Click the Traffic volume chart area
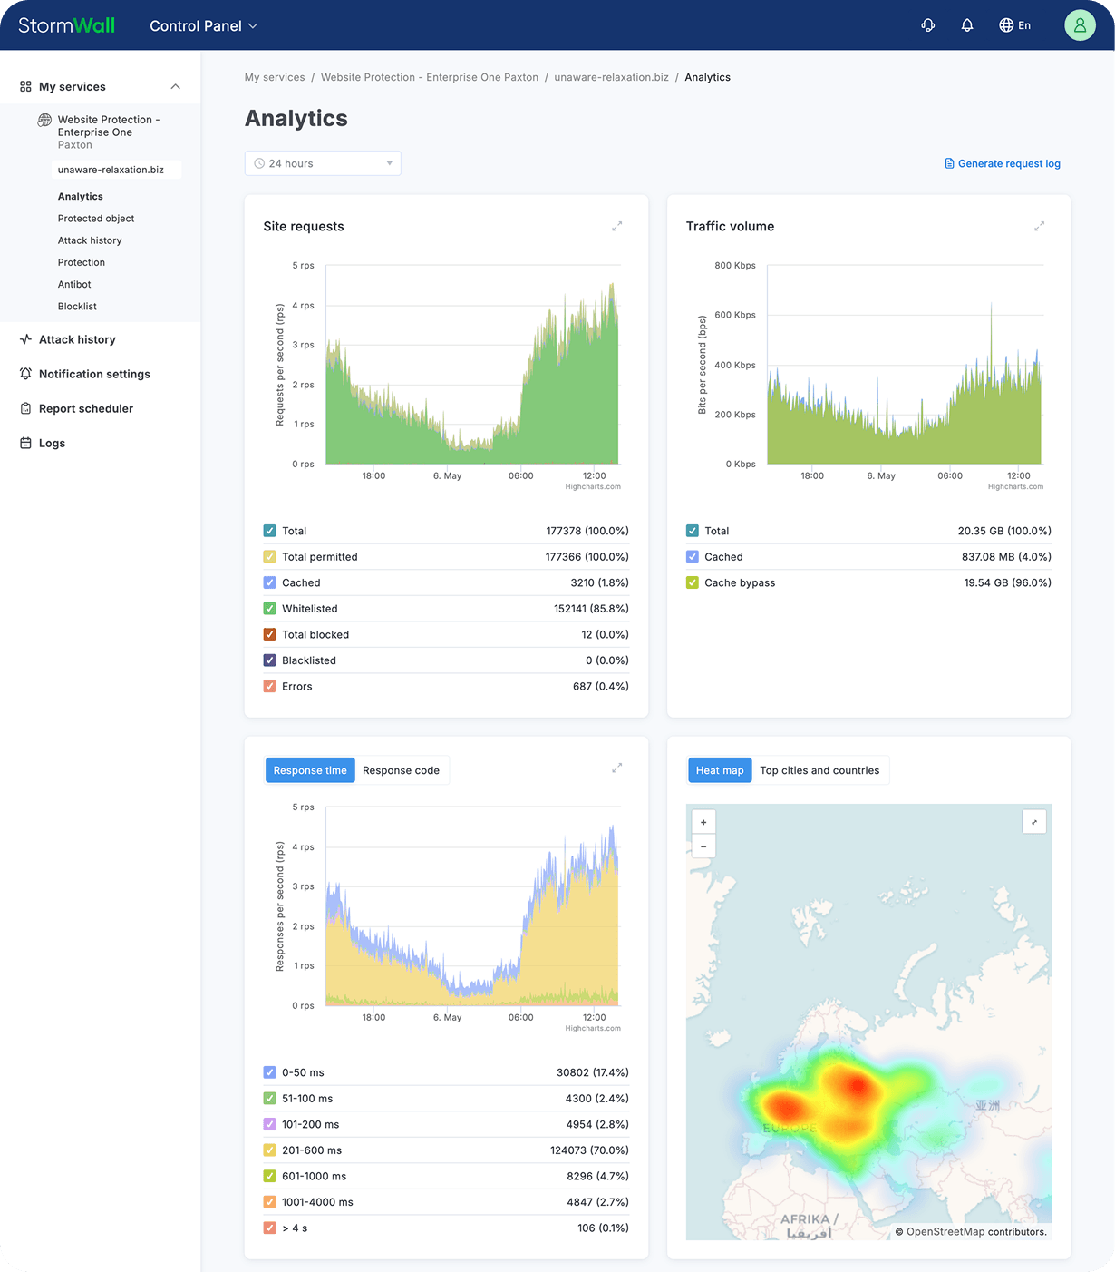The width and height of the screenshot is (1115, 1272). [x=906, y=365]
